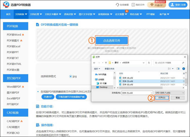
Task: Click 新建文件夹 in dialog toolbar
Action: click(x=109, y=69)
